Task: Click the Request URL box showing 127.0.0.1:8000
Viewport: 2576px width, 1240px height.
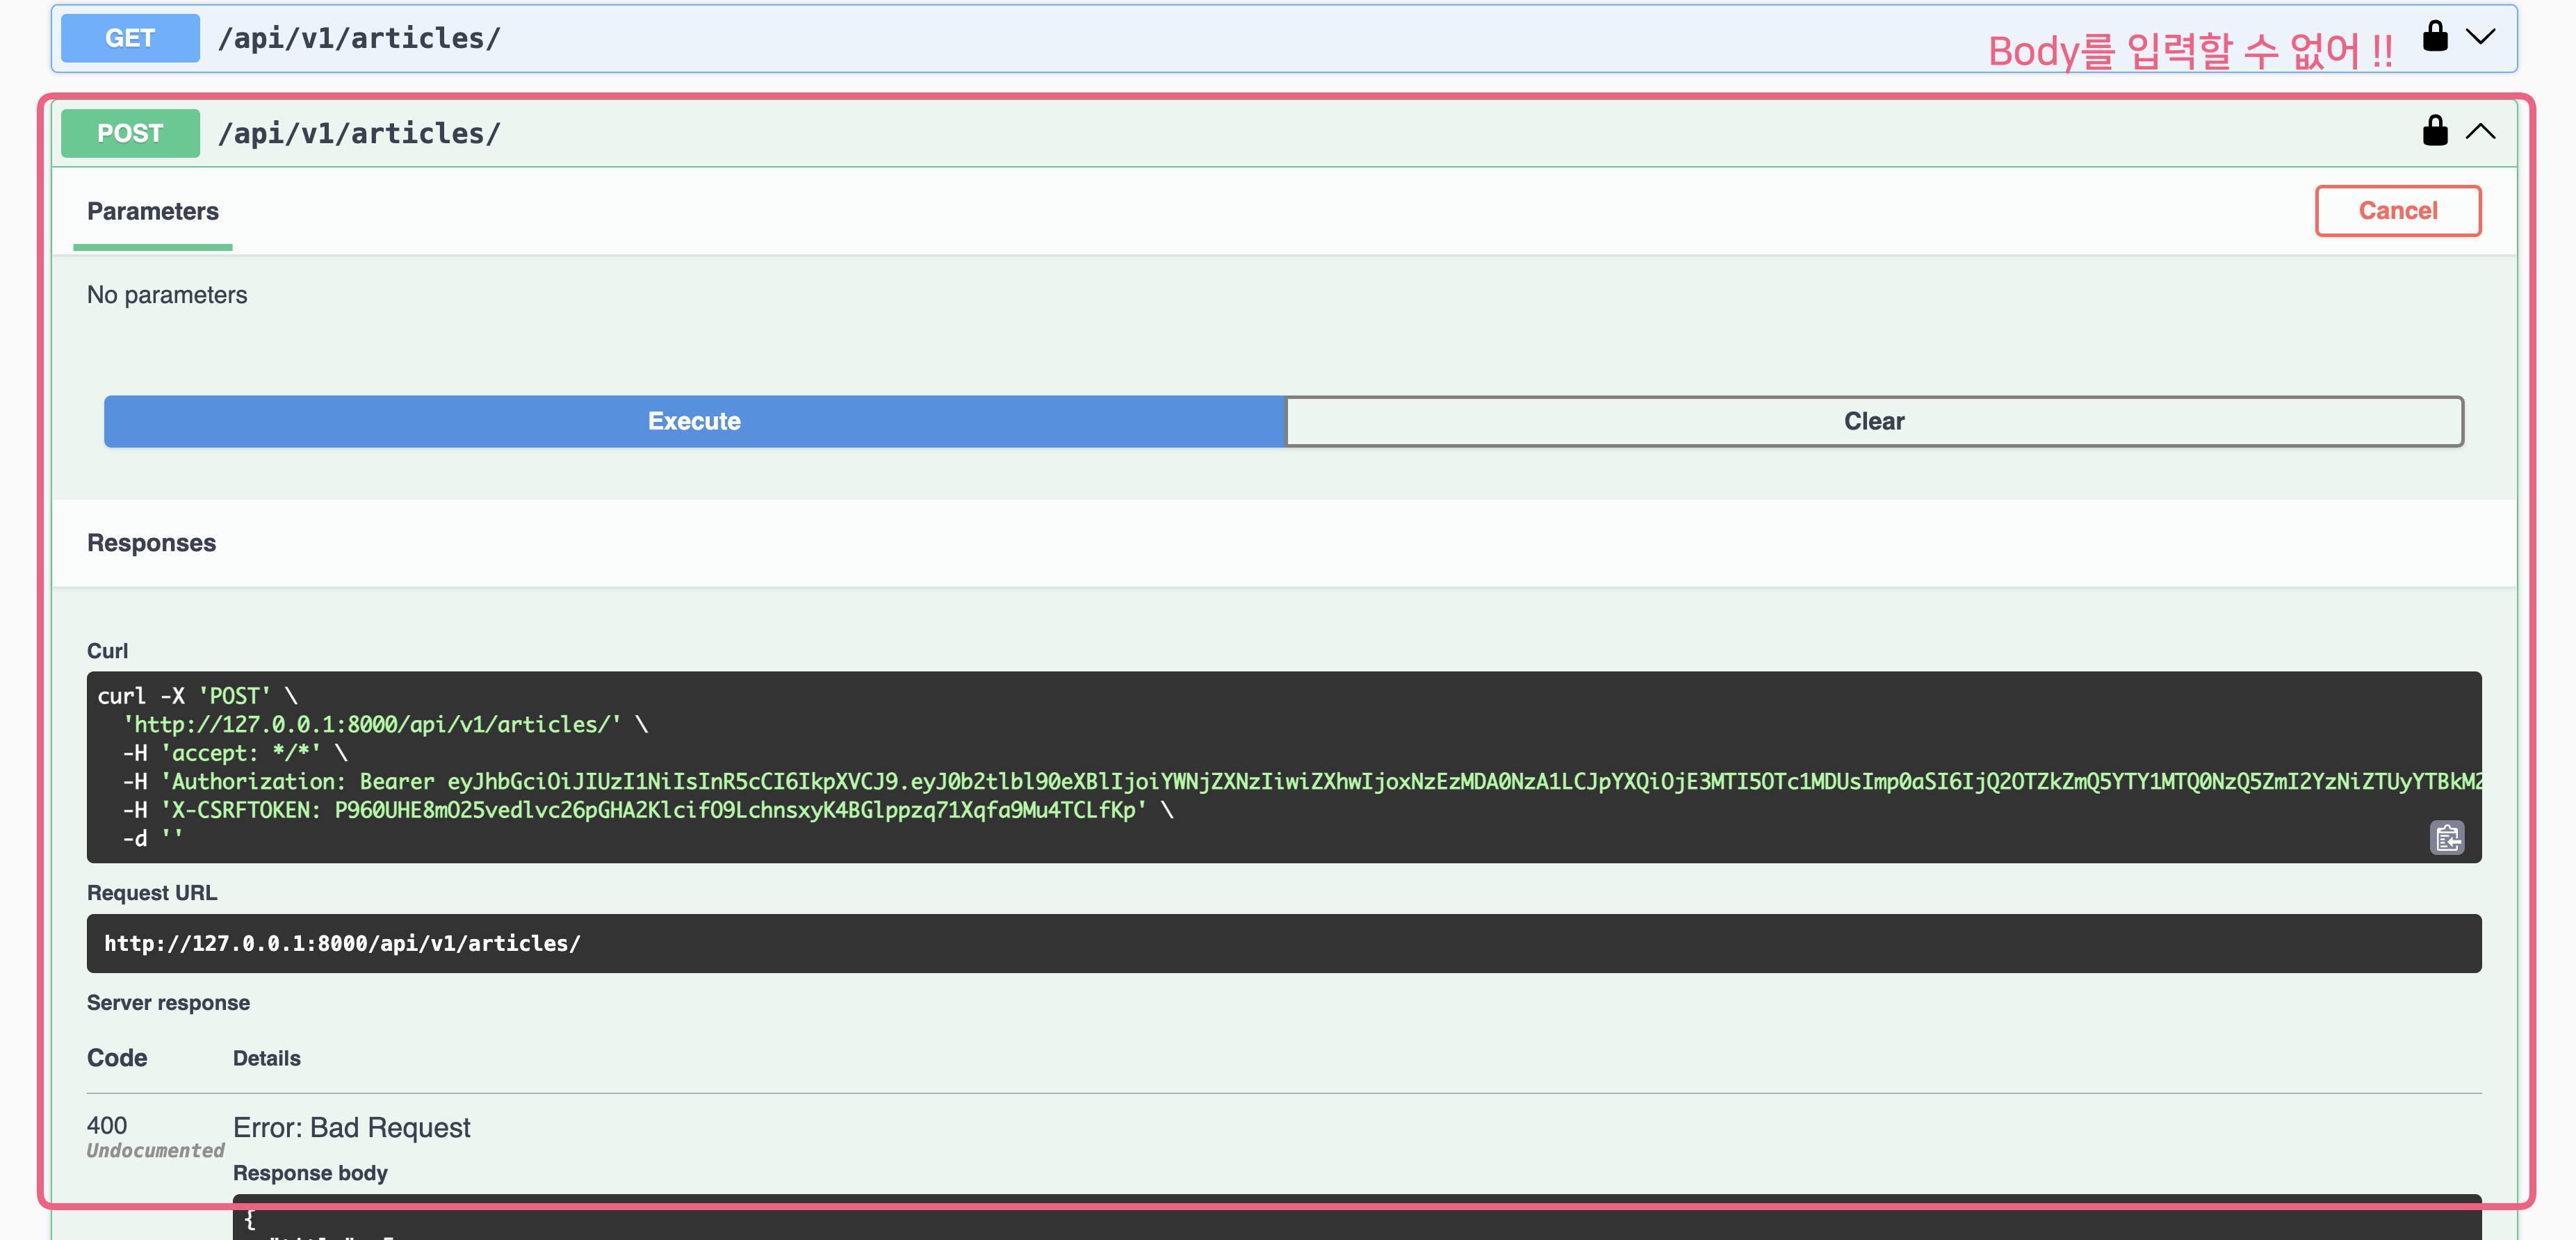Action: pyautogui.click(x=342, y=943)
